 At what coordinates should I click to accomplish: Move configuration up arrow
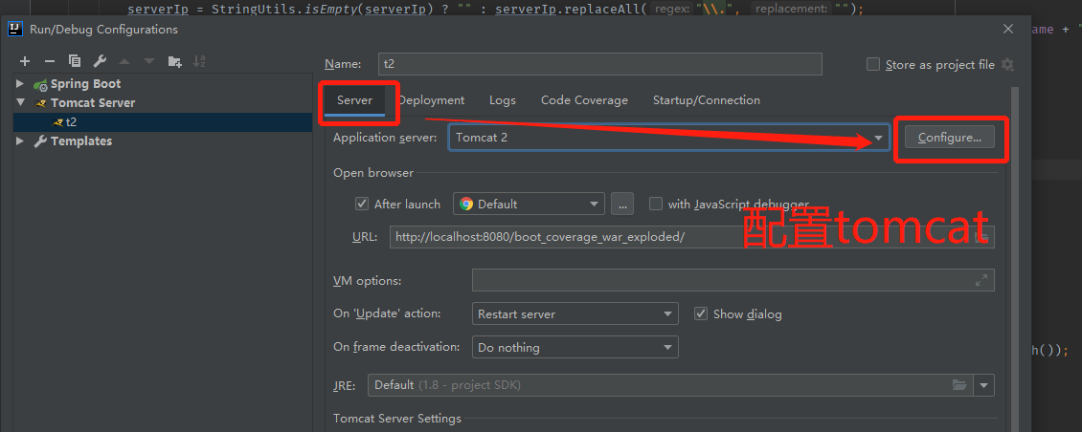[x=124, y=61]
